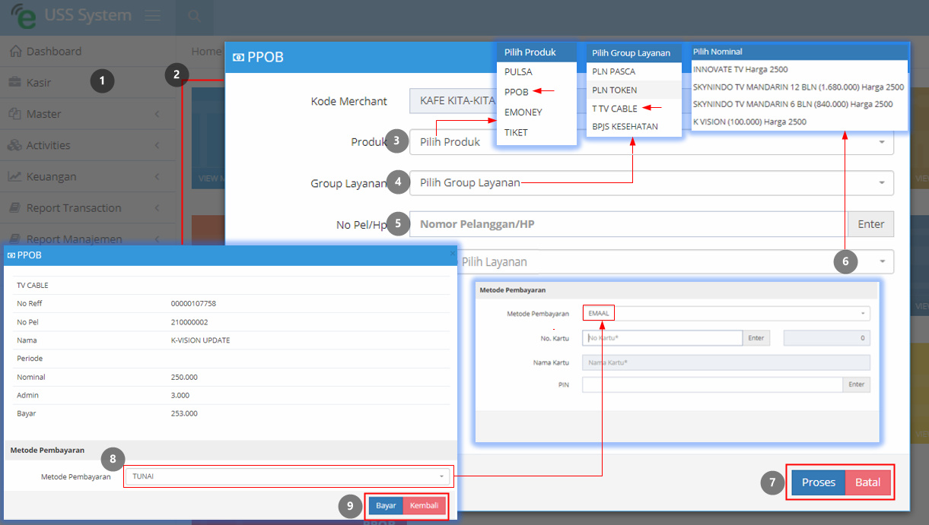The image size is (929, 525).
Task: Select PLN TOKEN from group layanan list
Action: click(615, 90)
